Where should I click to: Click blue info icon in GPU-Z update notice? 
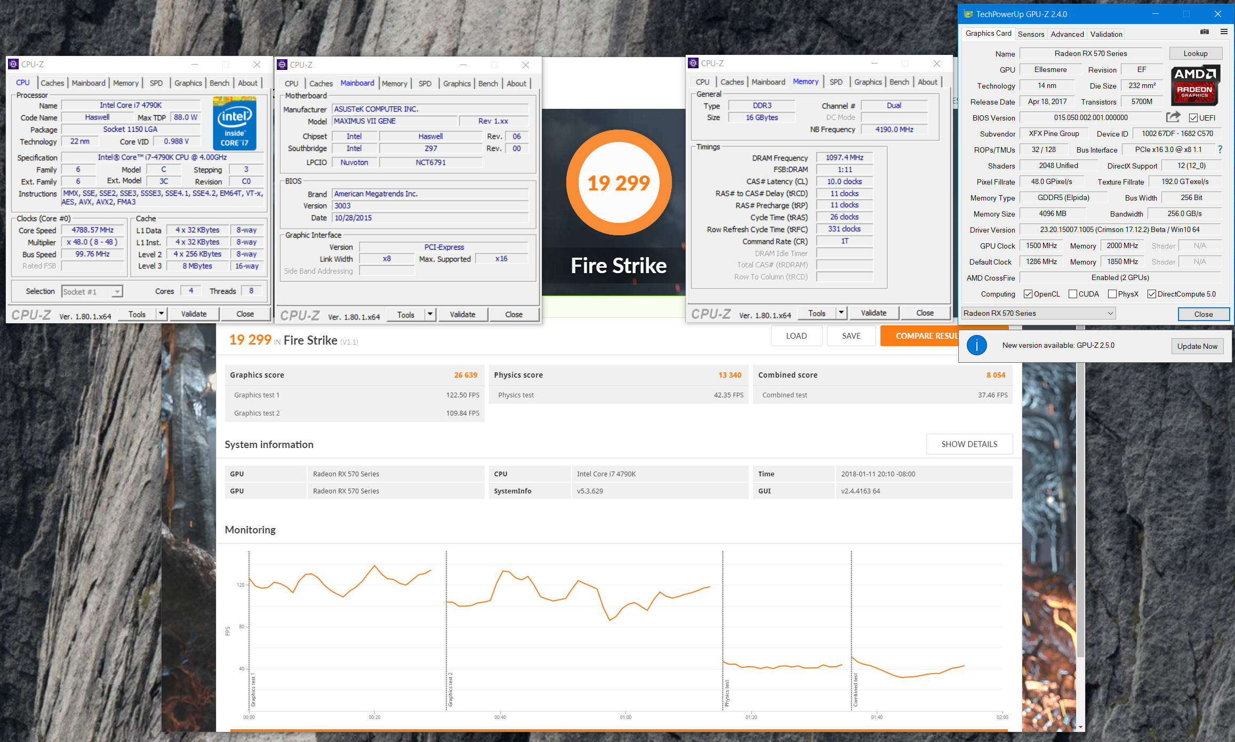pyautogui.click(x=977, y=346)
